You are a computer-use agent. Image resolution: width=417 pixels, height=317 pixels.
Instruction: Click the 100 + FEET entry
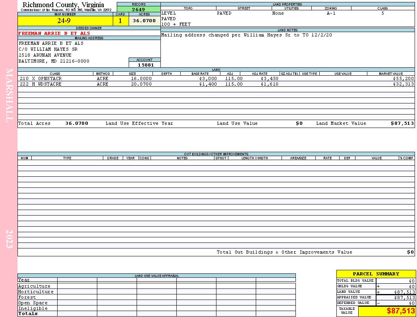[x=176, y=25]
